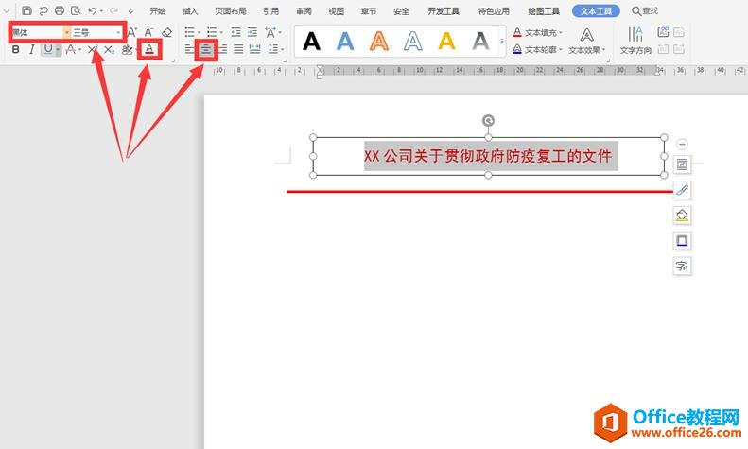Toggle strikethrough formatting
Viewport: 748px width, 449px height.
point(71,49)
